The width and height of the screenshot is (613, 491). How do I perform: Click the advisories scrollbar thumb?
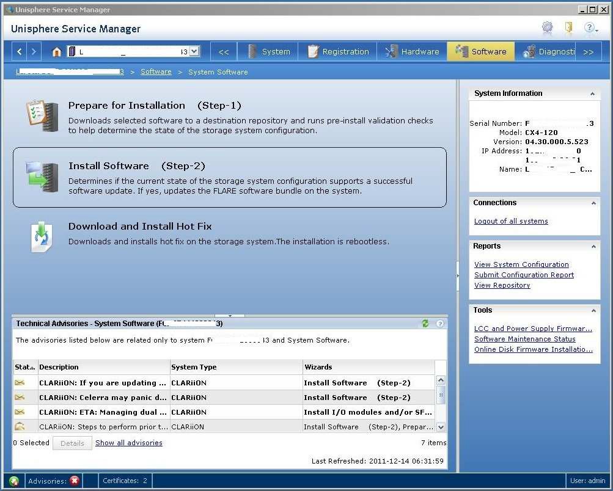point(441,395)
